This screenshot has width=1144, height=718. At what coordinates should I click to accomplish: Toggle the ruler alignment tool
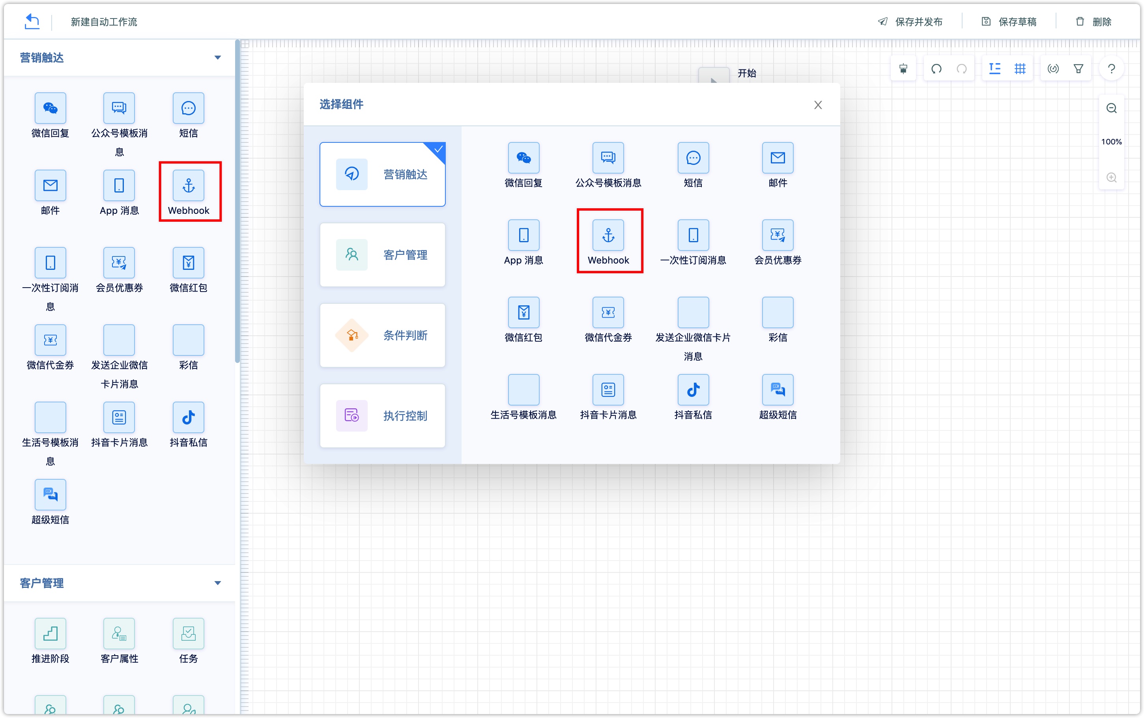point(994,69)
